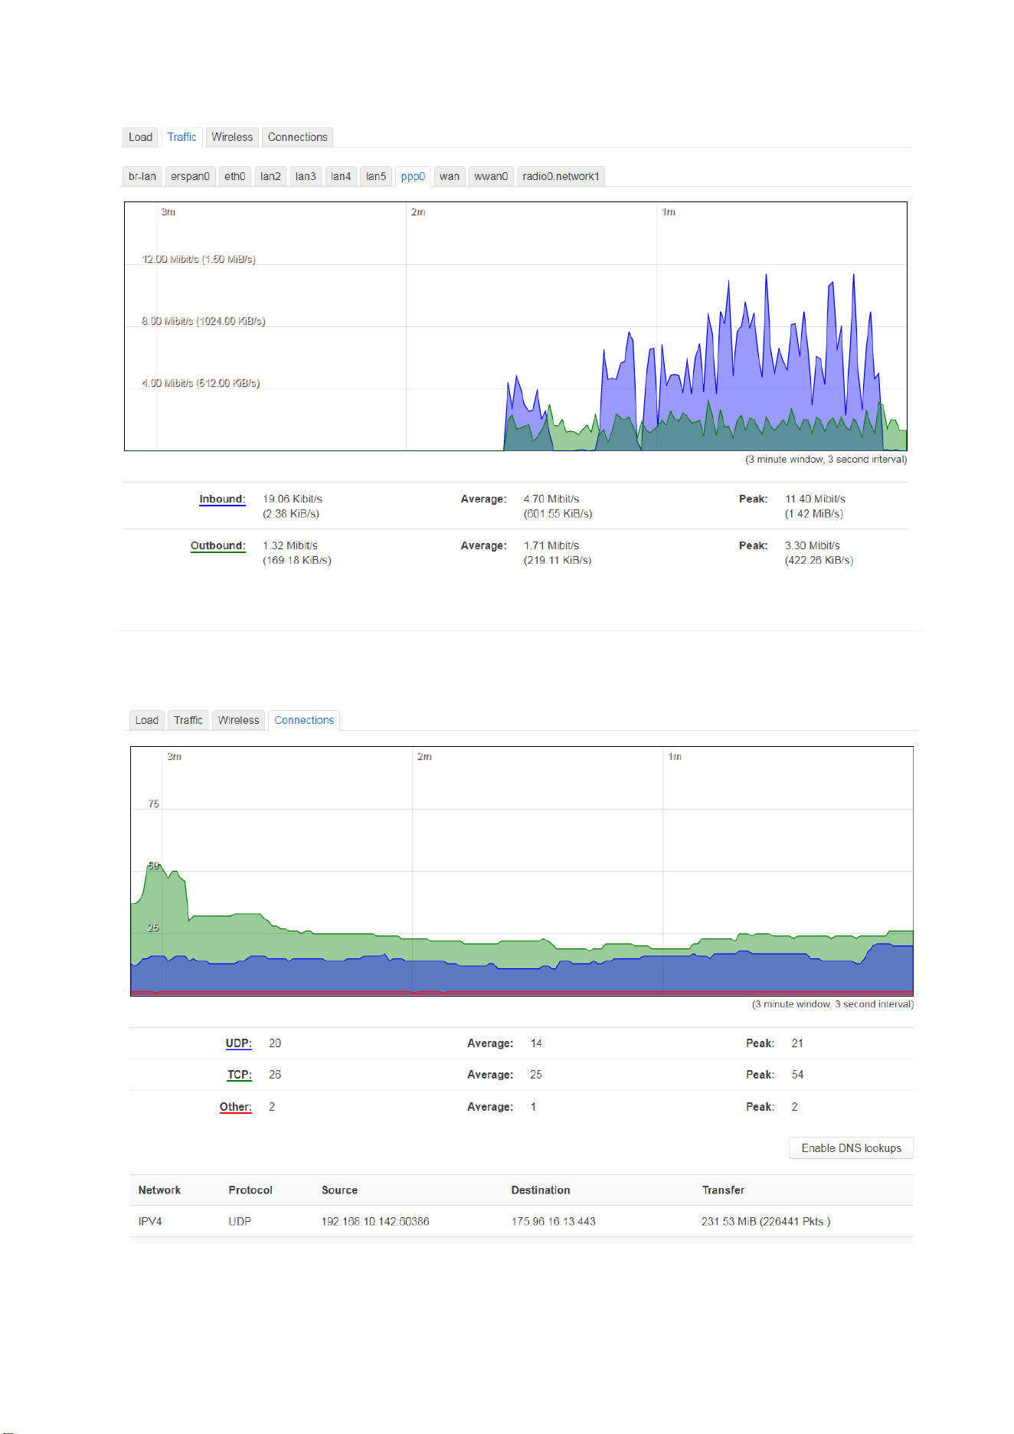
Task: Open the Load tab above the connections graph
Action: [147, 720]
